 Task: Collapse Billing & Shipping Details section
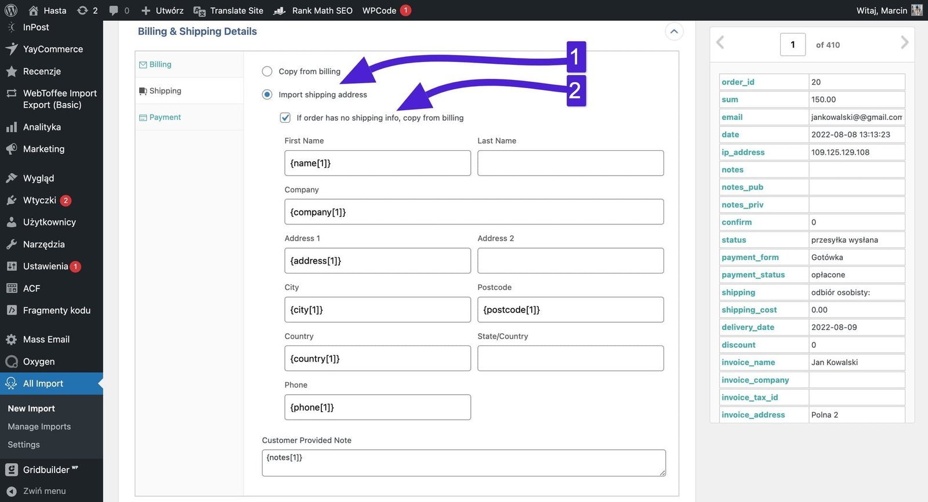click(x=673, y=32)
